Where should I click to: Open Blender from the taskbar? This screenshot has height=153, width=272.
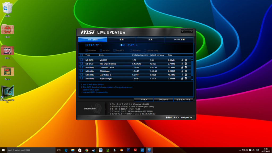tap(121, 150)
